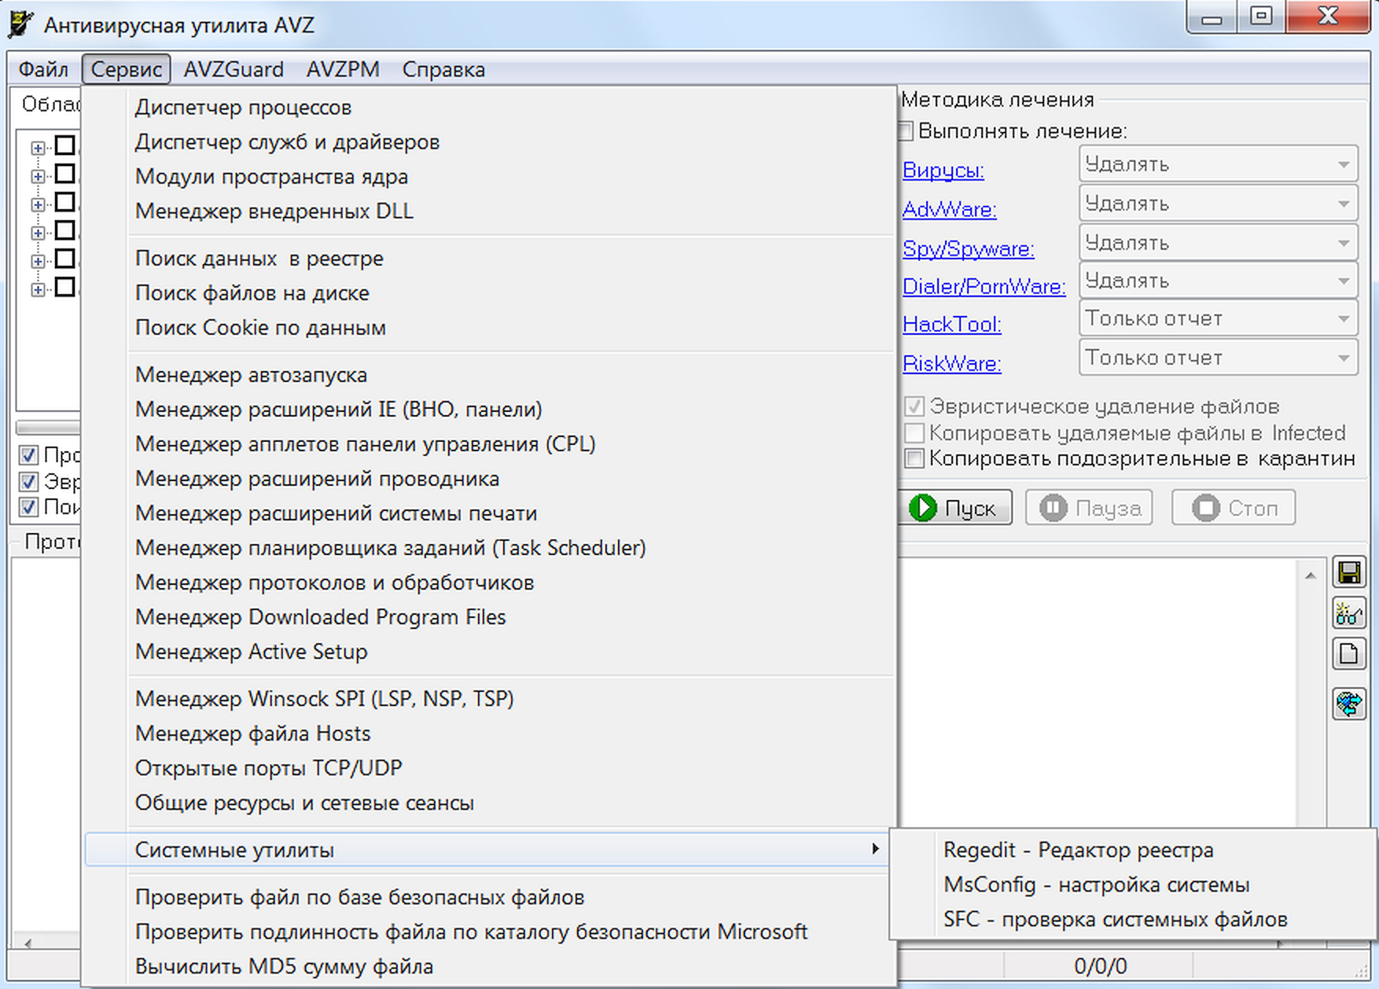
Task: Select Менеджер Active Setup
Action: pos(489,651)
